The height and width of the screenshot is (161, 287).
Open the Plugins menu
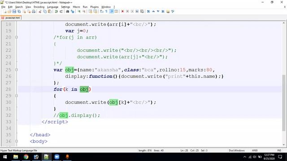pos(94,7)
